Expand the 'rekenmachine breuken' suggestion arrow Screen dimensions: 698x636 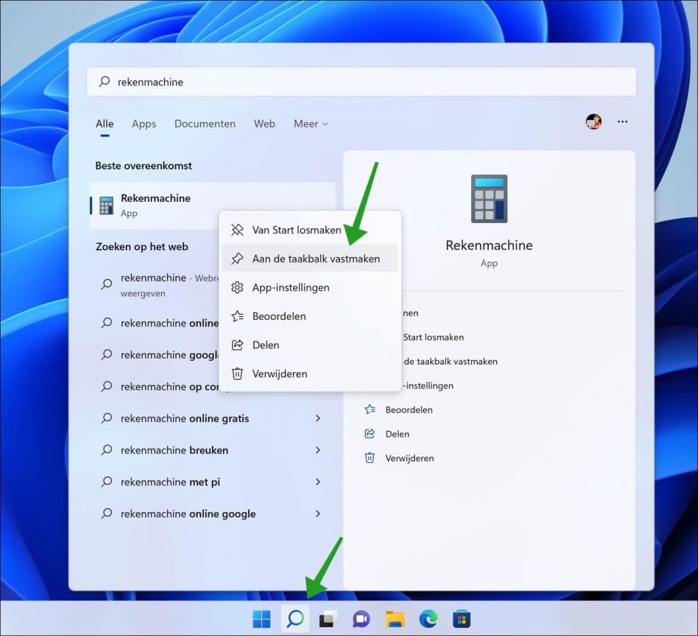(318, 451)
